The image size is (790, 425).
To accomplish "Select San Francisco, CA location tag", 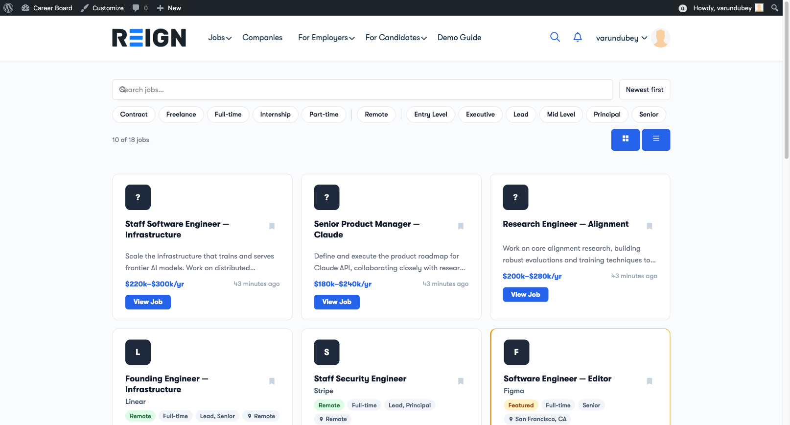I will pyautogui.click(x=537, y=419).
